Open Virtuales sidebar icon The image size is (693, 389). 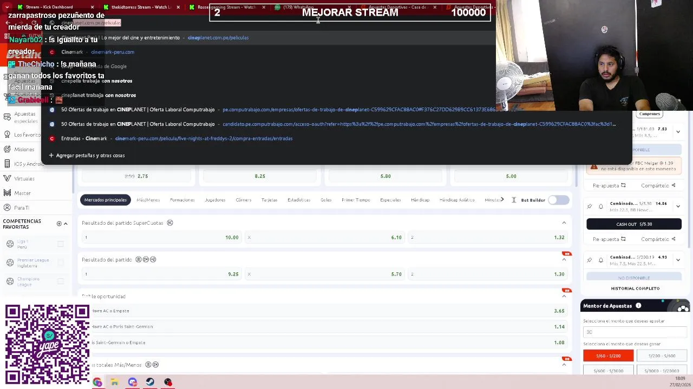pos(7,178)
